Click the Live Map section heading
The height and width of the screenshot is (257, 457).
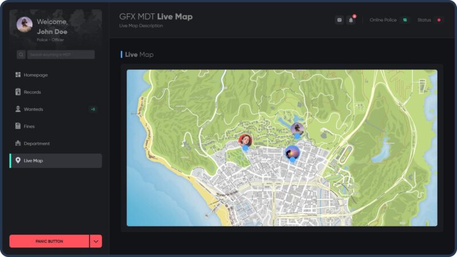(x=139, y=54)
